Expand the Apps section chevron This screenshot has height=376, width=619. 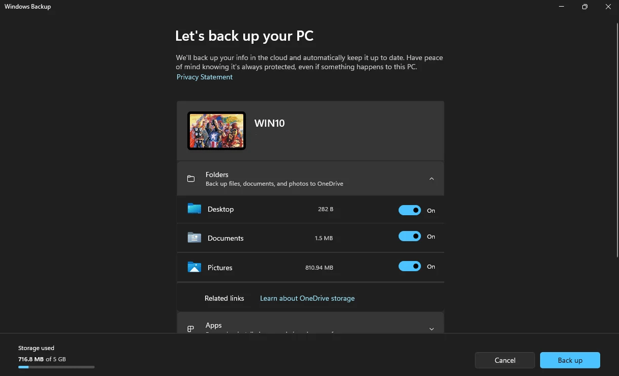pyautogui.click(x=432, y=329)
